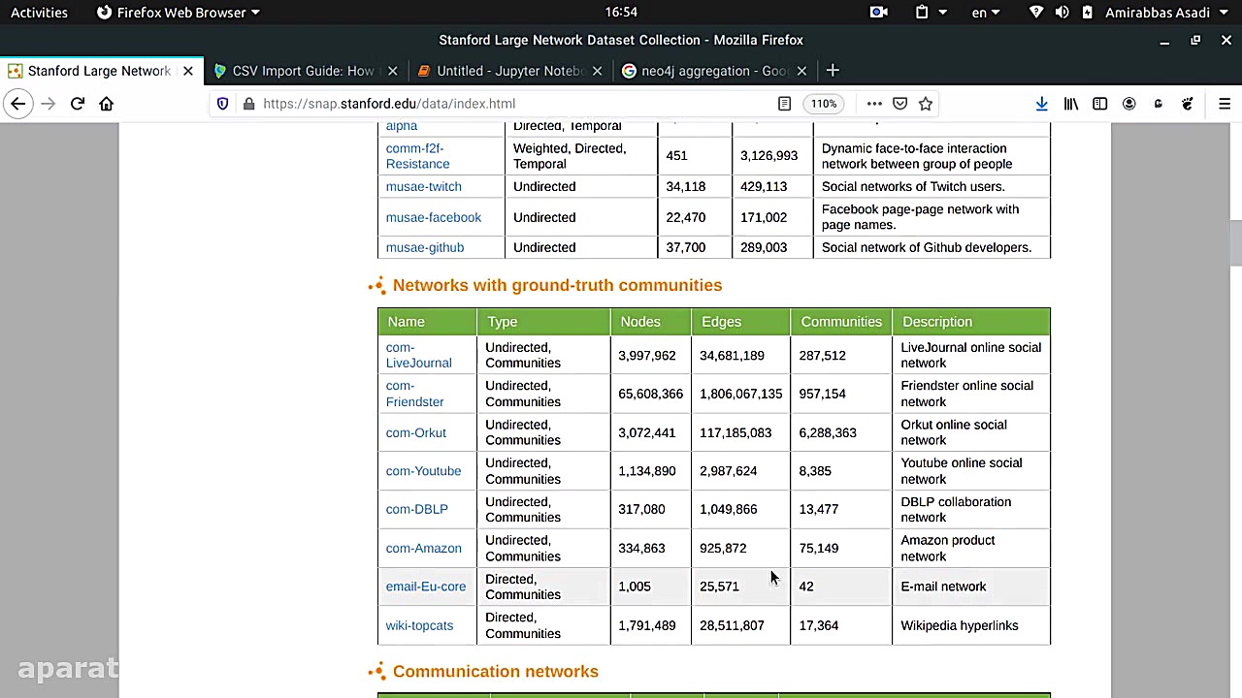Reset the 110% zoom level badge
1242x698 pixels.
pyautogui.click(x=823, y=104)
